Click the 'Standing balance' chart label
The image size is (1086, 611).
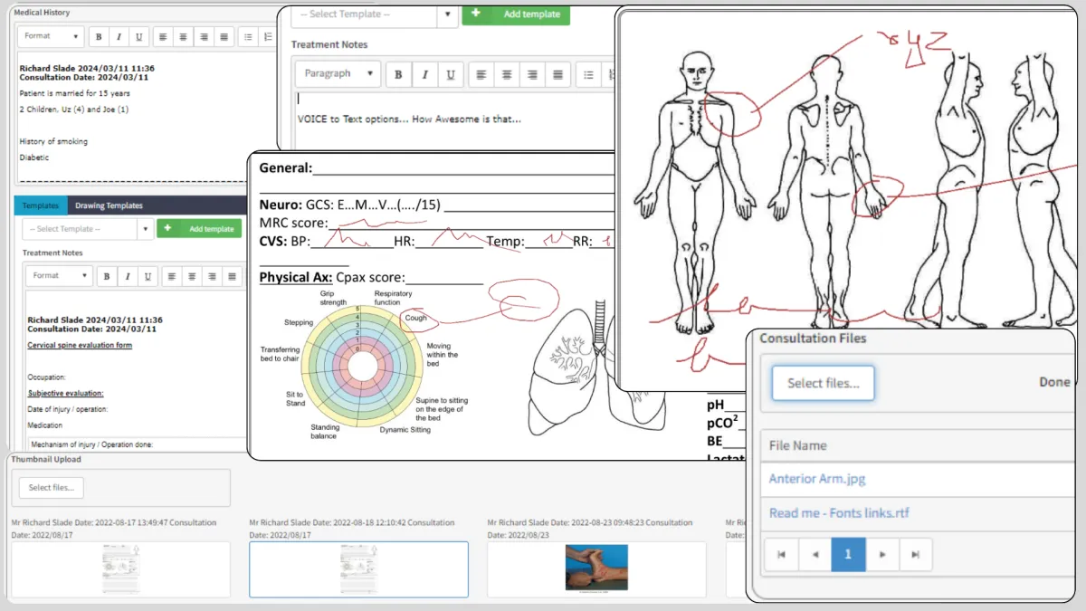(325, 432)
